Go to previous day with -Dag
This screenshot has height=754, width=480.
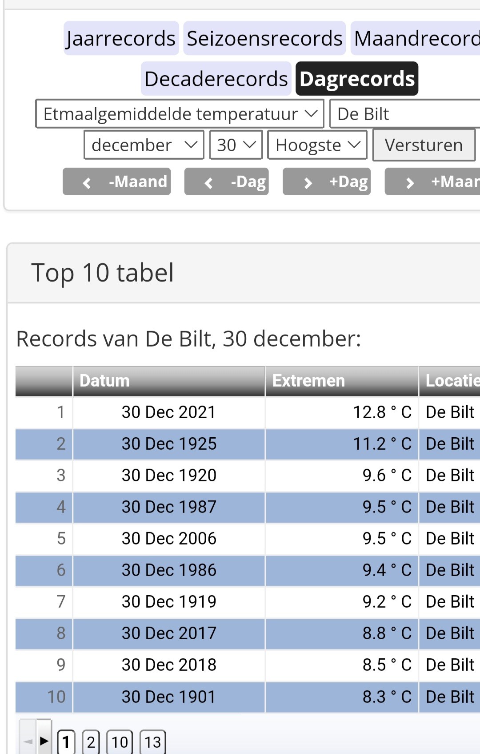pyautogui.click(x=227, y=181)
